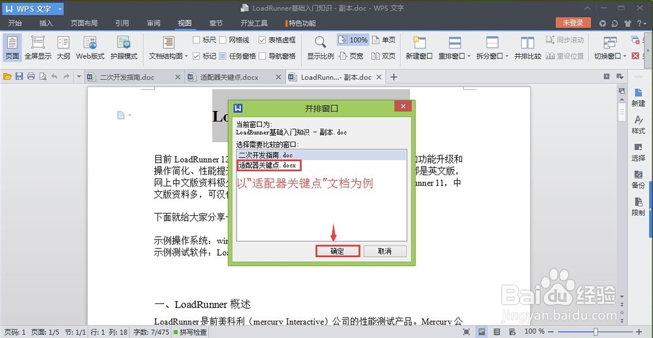Toggle the 标尺 ruler checkbox
This screenshot has height=338, width=653.
pyautogui.click(x=197, y=40)
